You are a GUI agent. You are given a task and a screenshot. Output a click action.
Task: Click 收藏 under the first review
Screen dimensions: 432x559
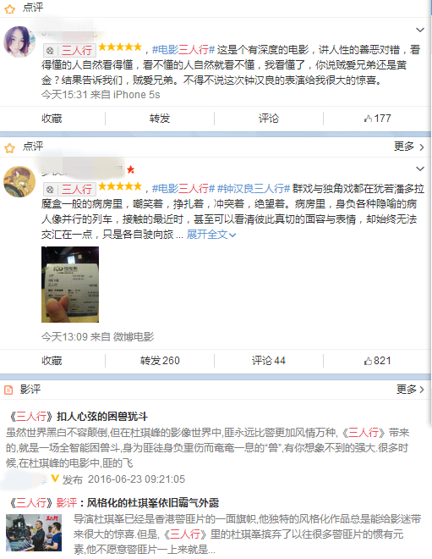[52, 119]
